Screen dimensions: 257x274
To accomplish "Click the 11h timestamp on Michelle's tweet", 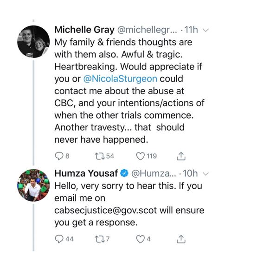I will click(191, 30).
